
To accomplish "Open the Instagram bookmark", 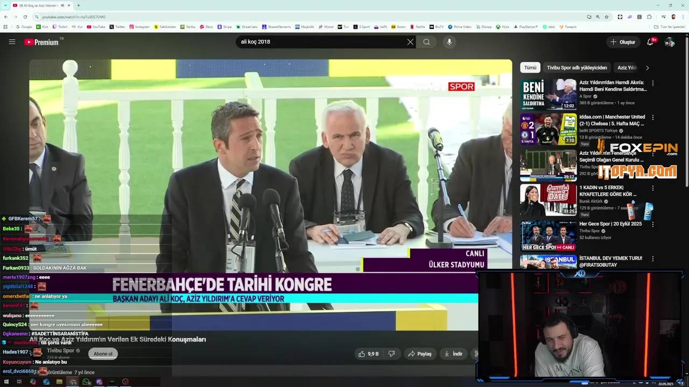I will (x=139, y=26).
